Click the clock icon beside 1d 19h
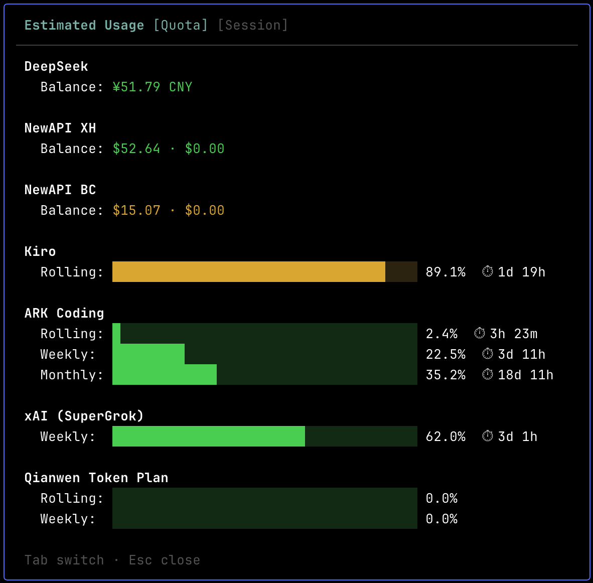The height and width of the screenshot is (583, 593). tap(488, 271)
